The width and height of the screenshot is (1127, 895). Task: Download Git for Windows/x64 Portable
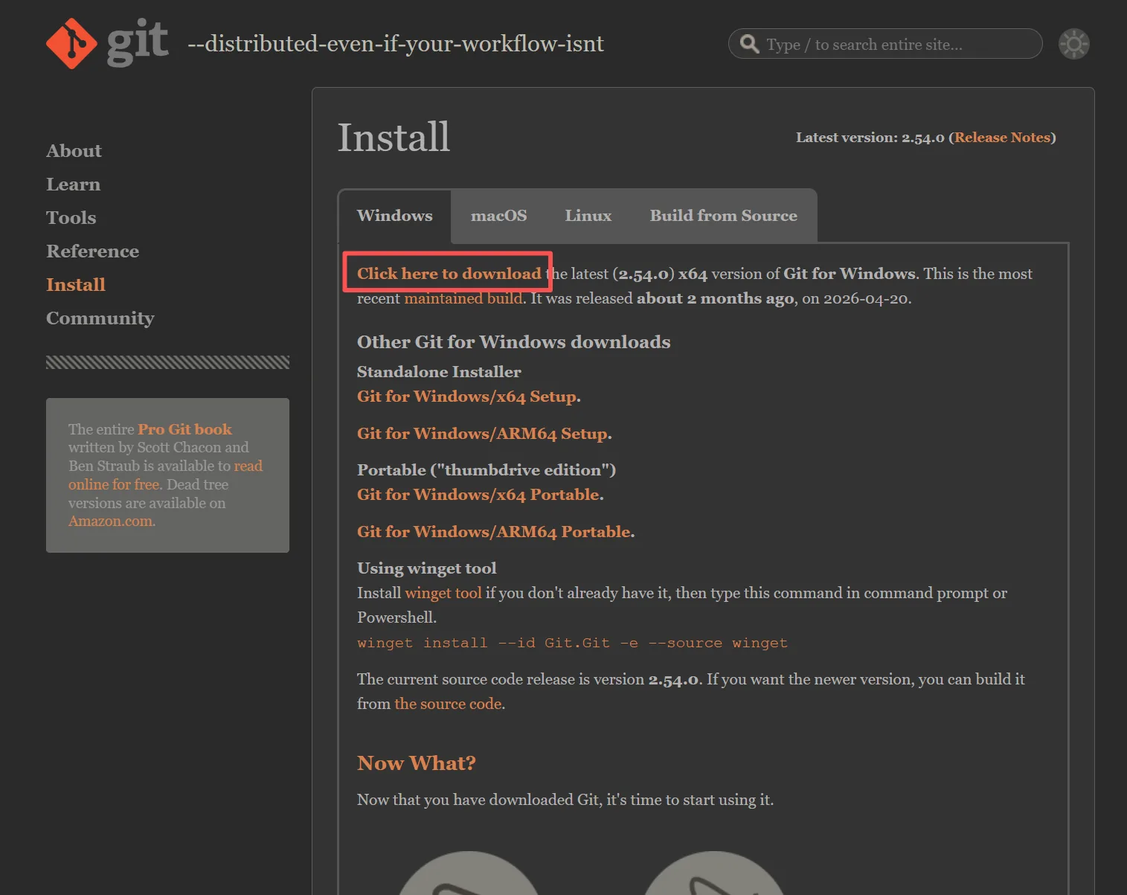(478, 495)
